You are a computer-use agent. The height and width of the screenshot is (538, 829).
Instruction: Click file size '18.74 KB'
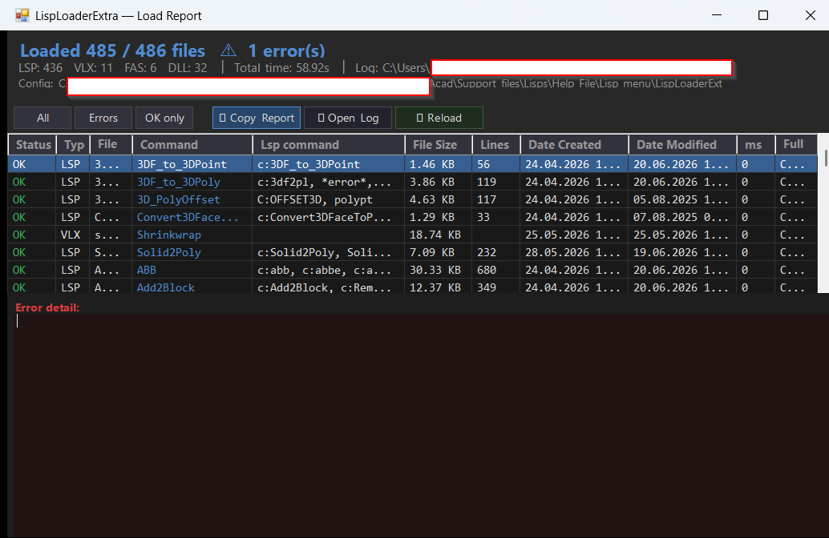(x=435, y=235)
